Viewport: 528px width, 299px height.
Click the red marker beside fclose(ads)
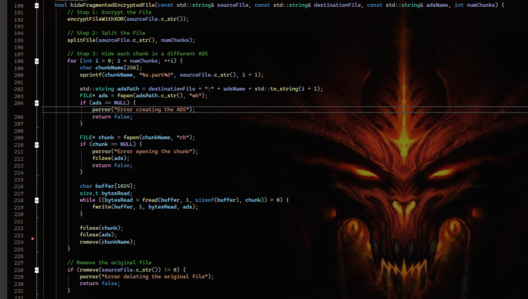point(32,239)
